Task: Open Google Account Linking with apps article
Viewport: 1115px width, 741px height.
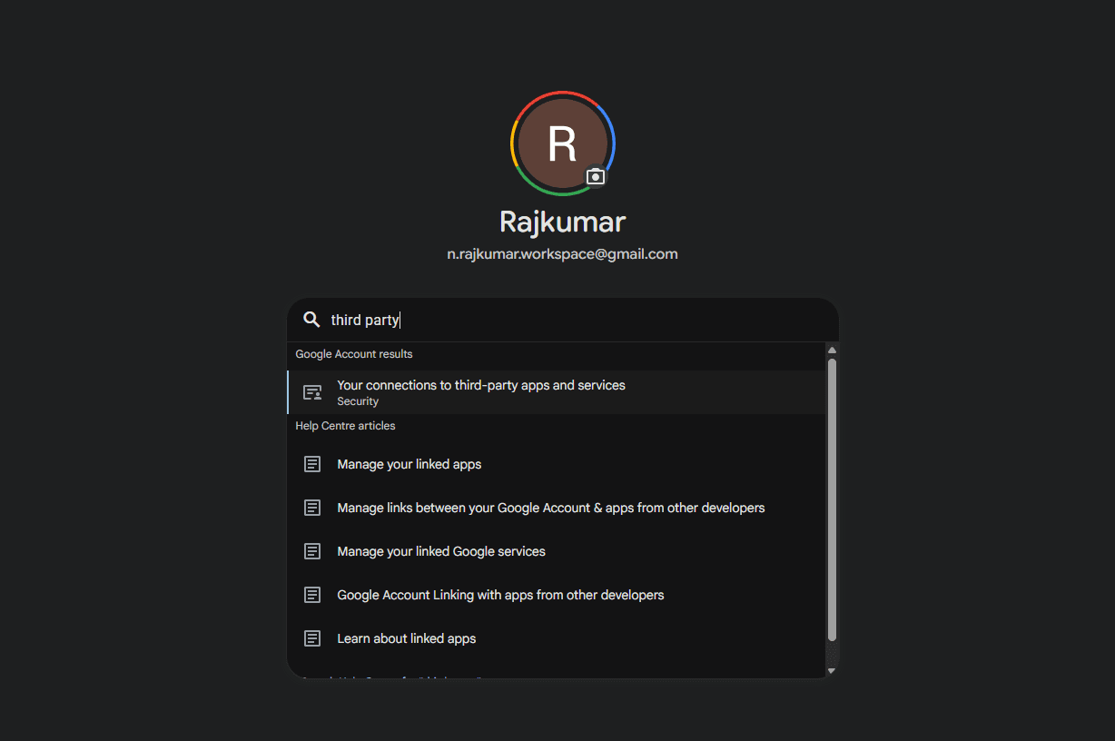Action: [x=557, y=595]
